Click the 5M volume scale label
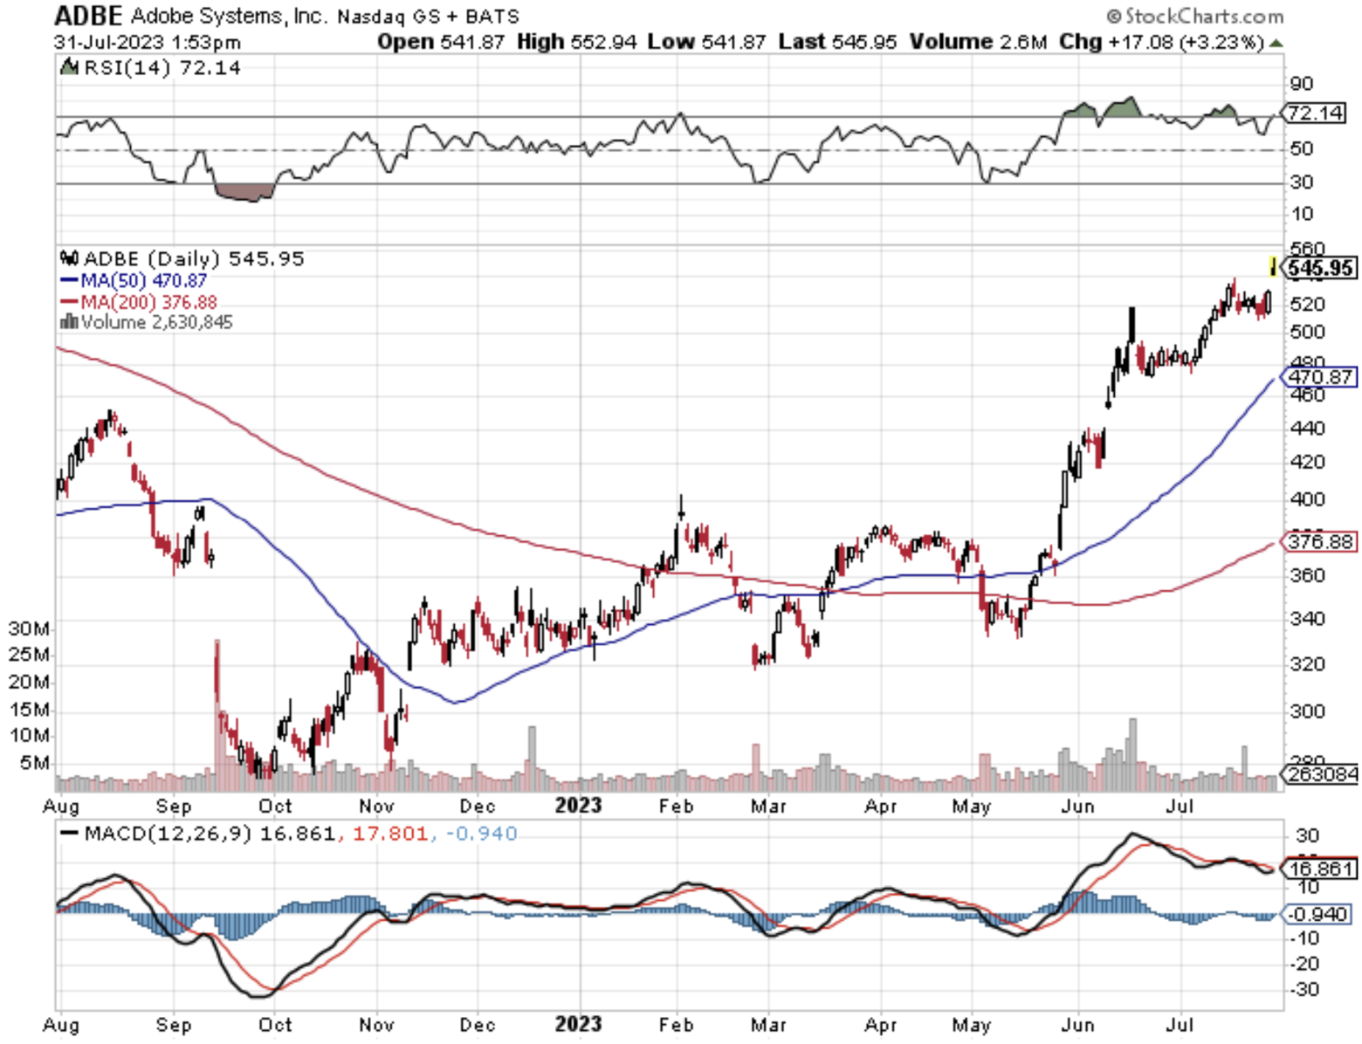 click(35, 763)
